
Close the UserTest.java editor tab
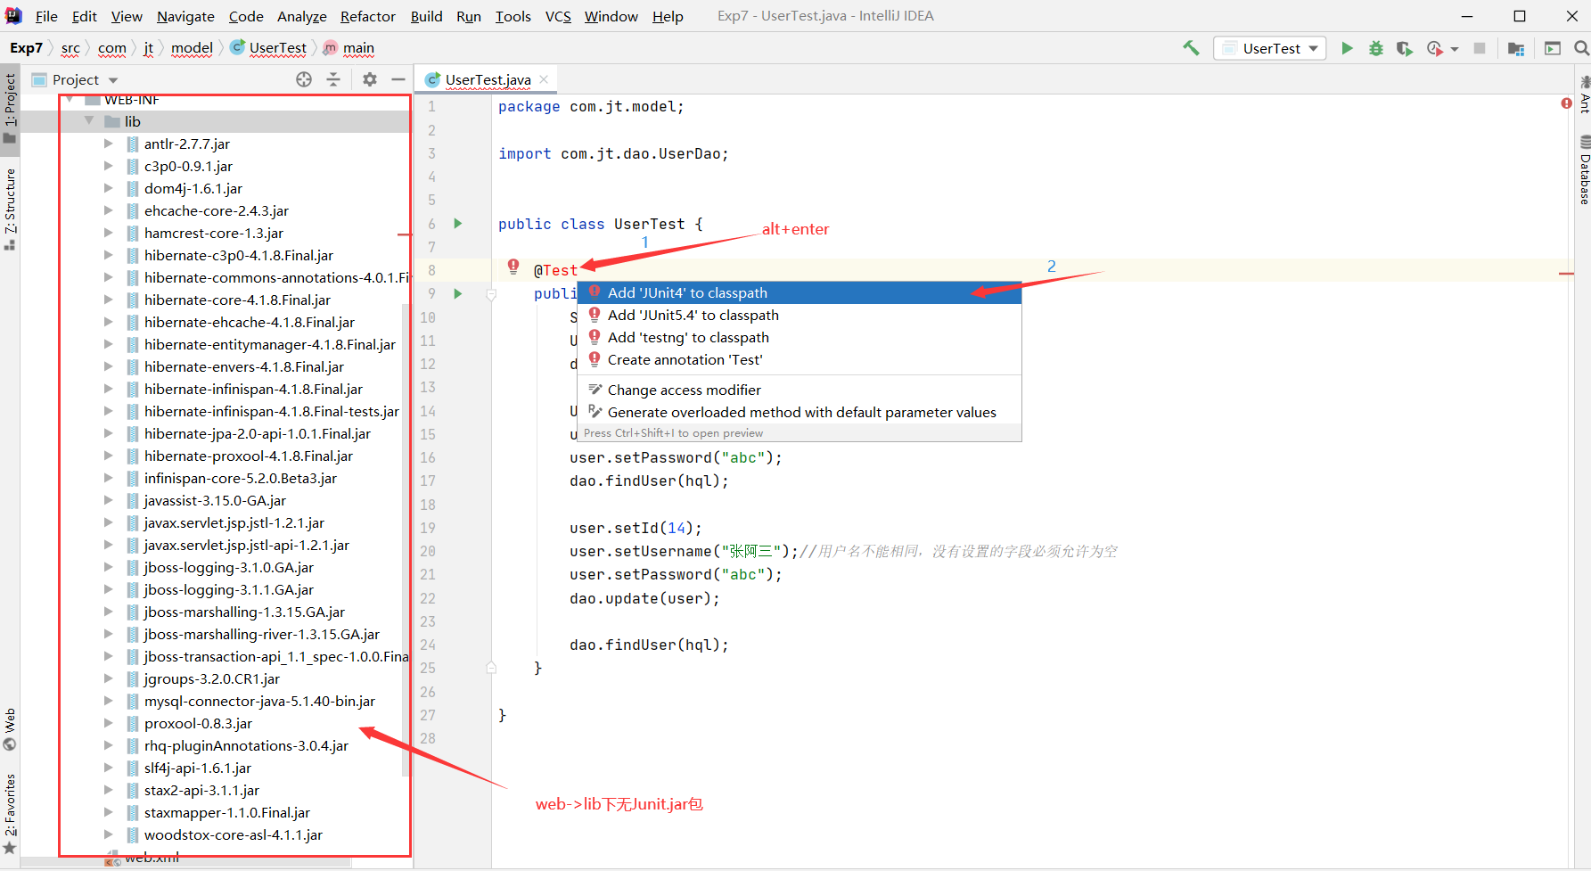tap(544, 79)
